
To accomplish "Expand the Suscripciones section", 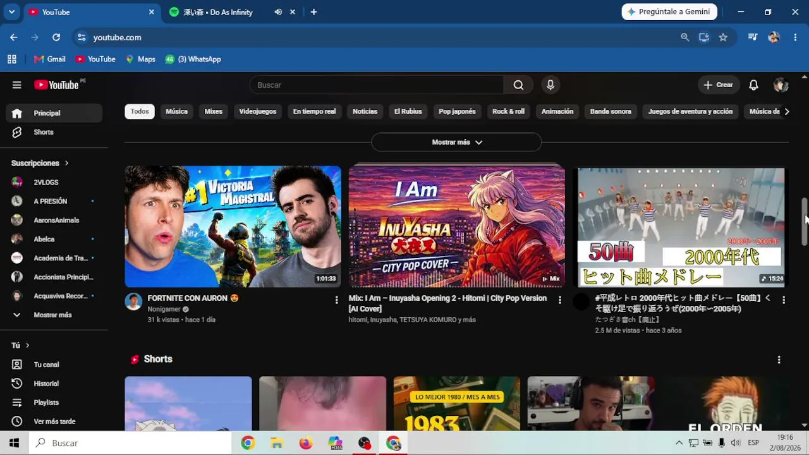I will click(x=40, y=163).
